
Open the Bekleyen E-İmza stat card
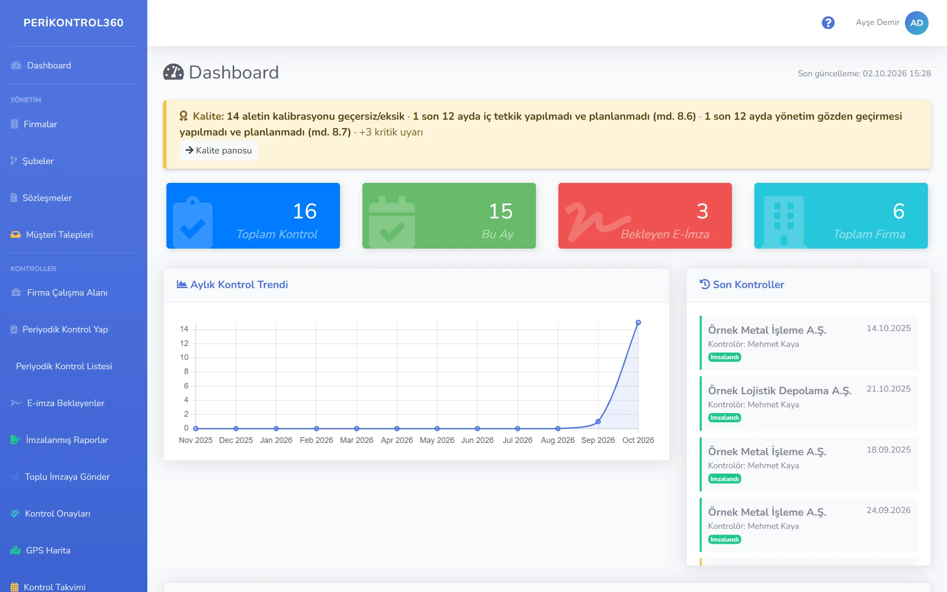645,216
